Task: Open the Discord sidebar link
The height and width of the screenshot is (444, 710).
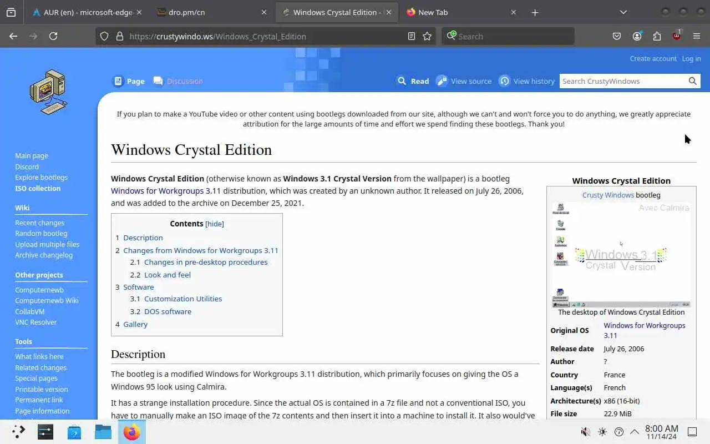Action: coord(27,167)
